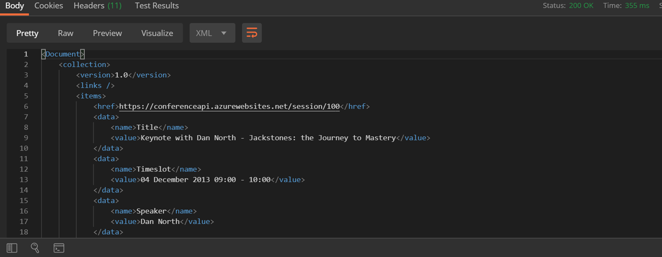Screen dimensions: 662x257
Task: Switch to the Body tab
Action: 15,6
